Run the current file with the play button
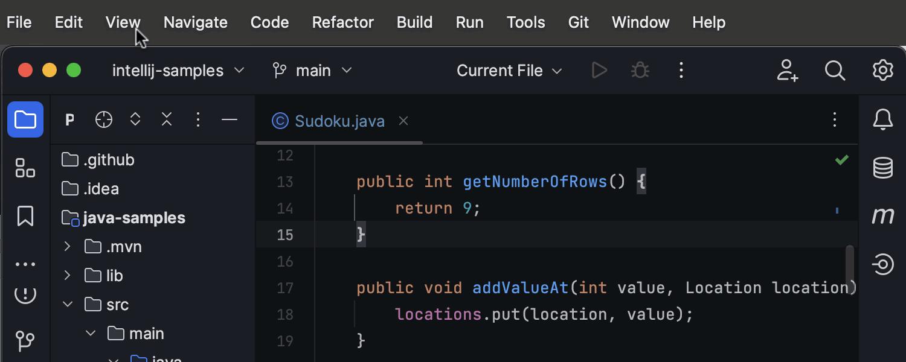The image size is (906, 362). 599,70
